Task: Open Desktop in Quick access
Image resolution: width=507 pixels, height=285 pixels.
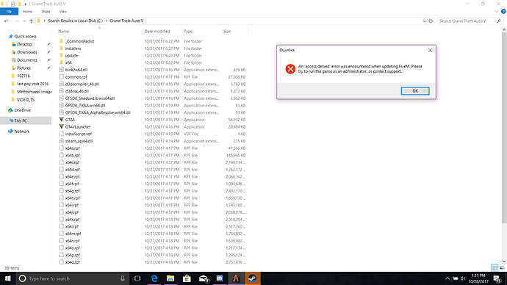Action: pos(24,44)
